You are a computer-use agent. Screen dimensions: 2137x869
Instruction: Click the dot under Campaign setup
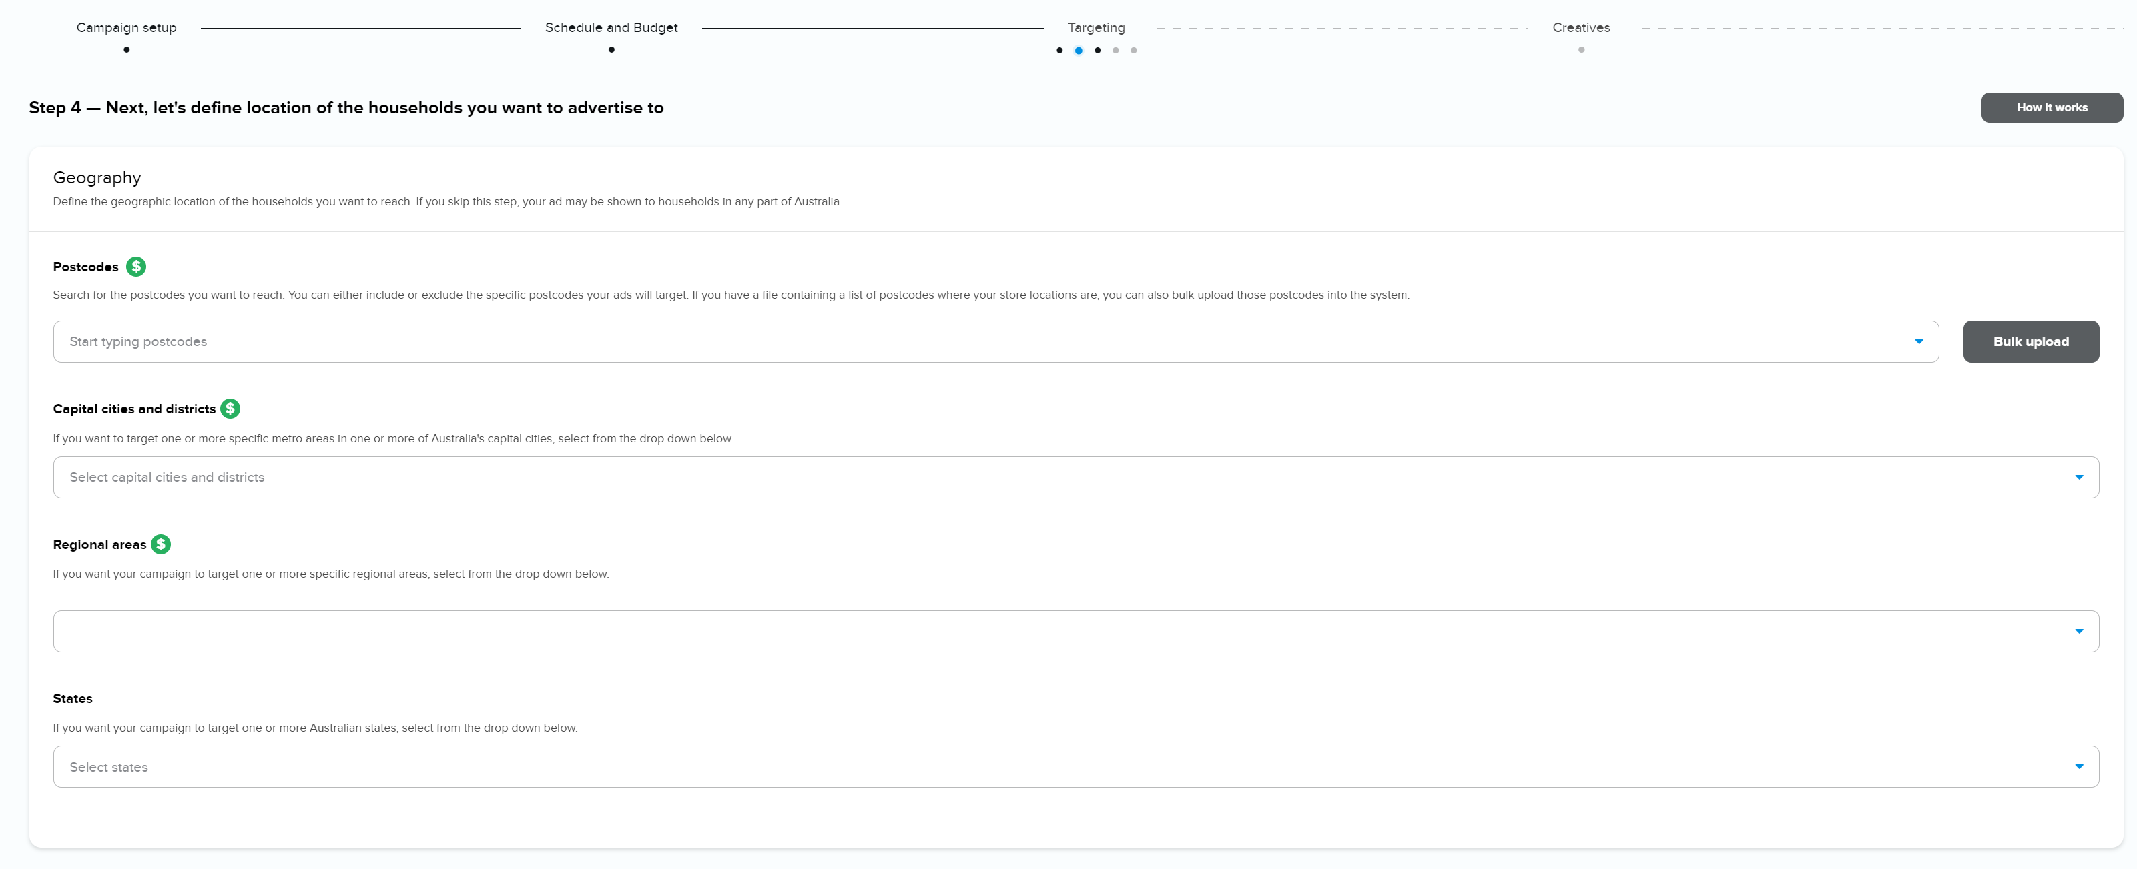tap(126, 50)
